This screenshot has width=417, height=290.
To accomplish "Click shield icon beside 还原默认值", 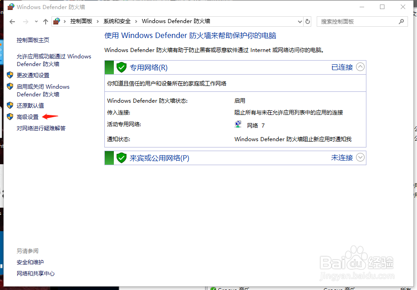I will (x=10, y=105).
